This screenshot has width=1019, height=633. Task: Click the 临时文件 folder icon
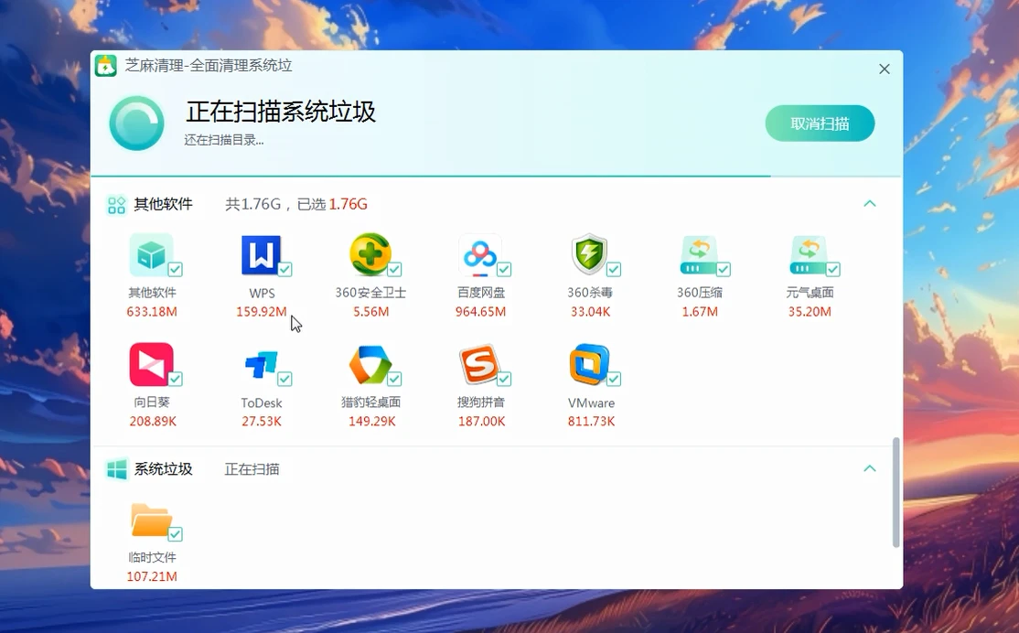[152, 520]
